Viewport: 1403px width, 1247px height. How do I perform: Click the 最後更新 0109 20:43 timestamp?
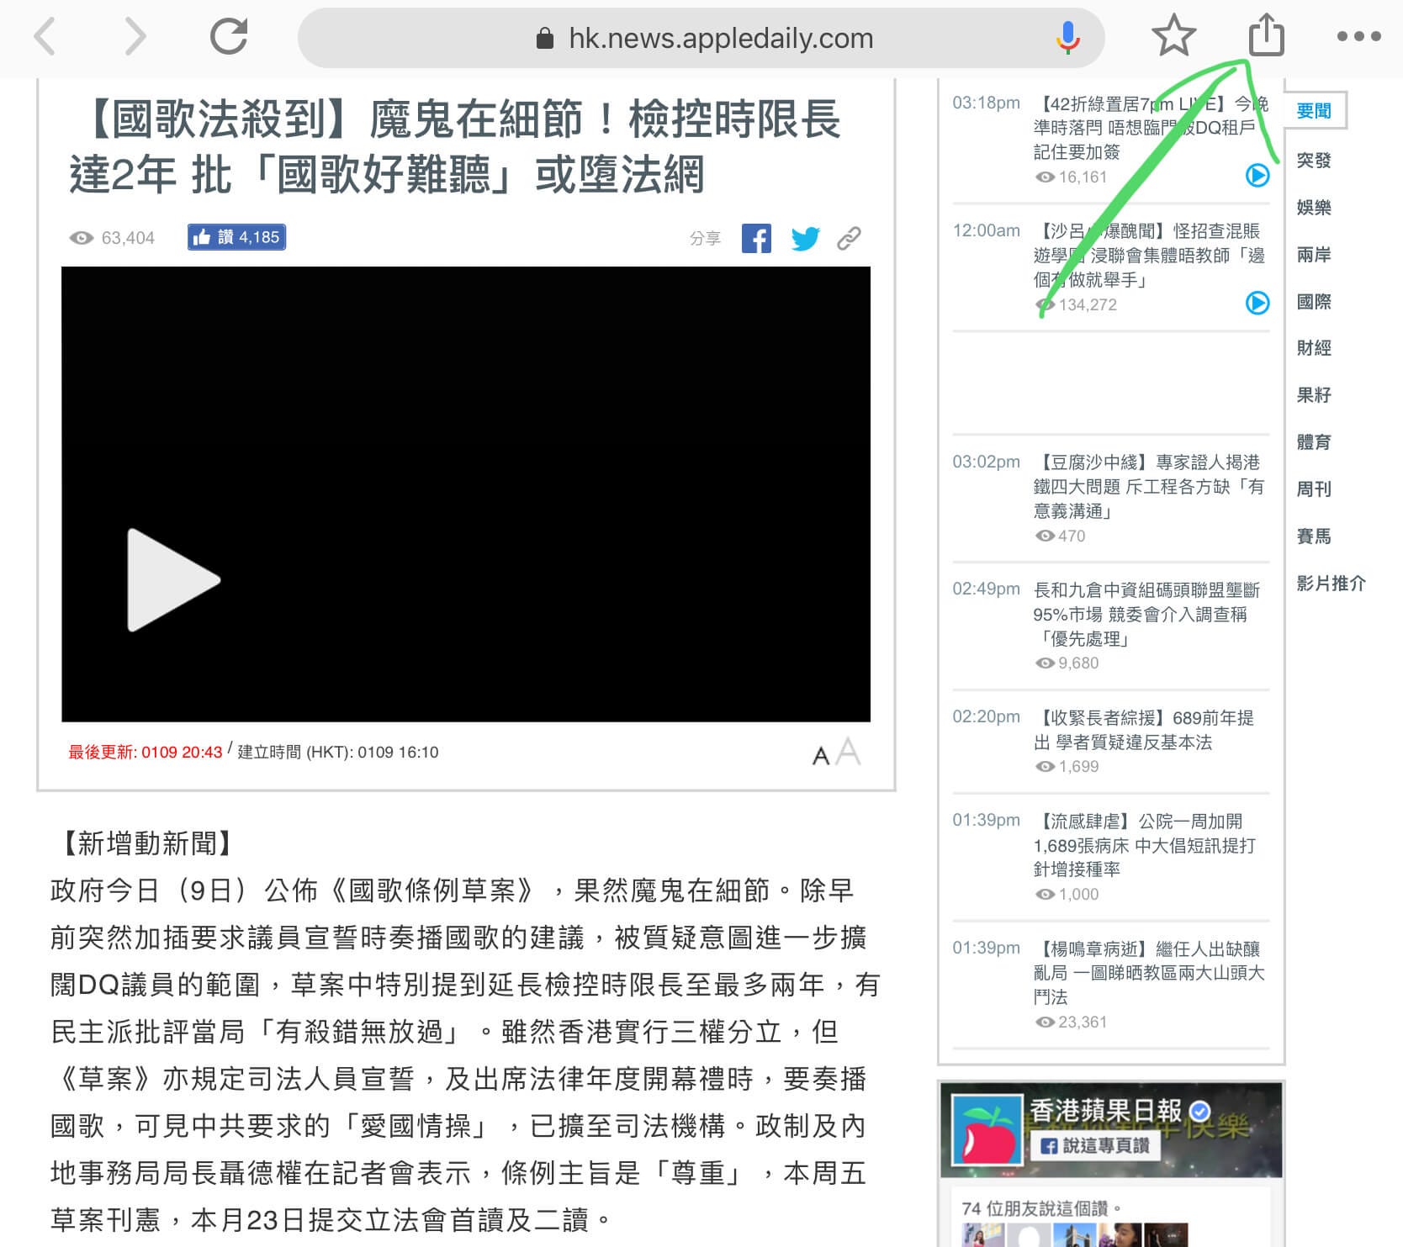tap(146, 752)
